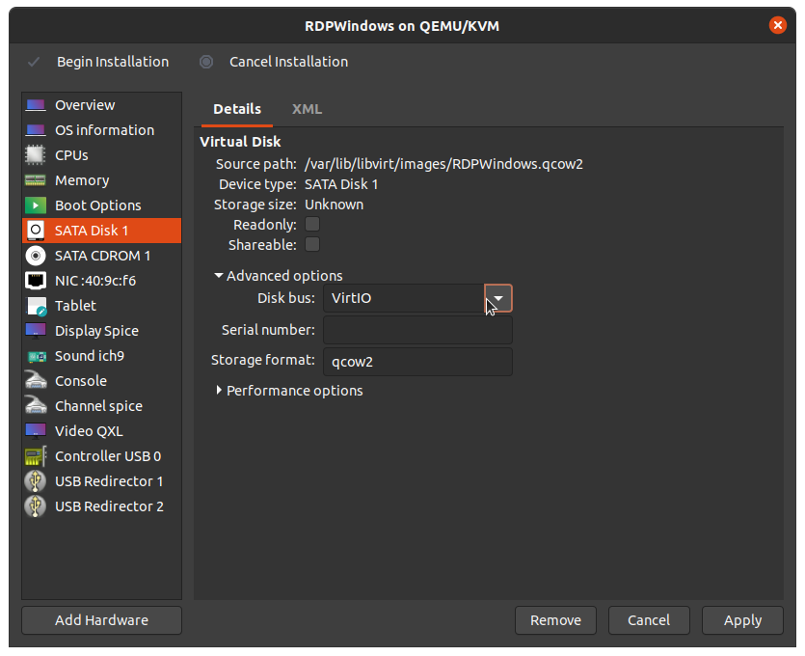Click the Controller USB 0 card icon

click(36, 456)
